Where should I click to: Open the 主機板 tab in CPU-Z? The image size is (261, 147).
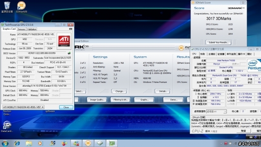(x=212, y=54)
